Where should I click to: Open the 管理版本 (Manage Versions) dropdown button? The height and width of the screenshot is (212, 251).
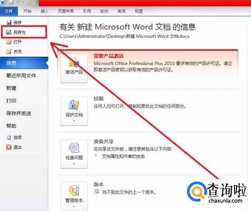(74, 196)
